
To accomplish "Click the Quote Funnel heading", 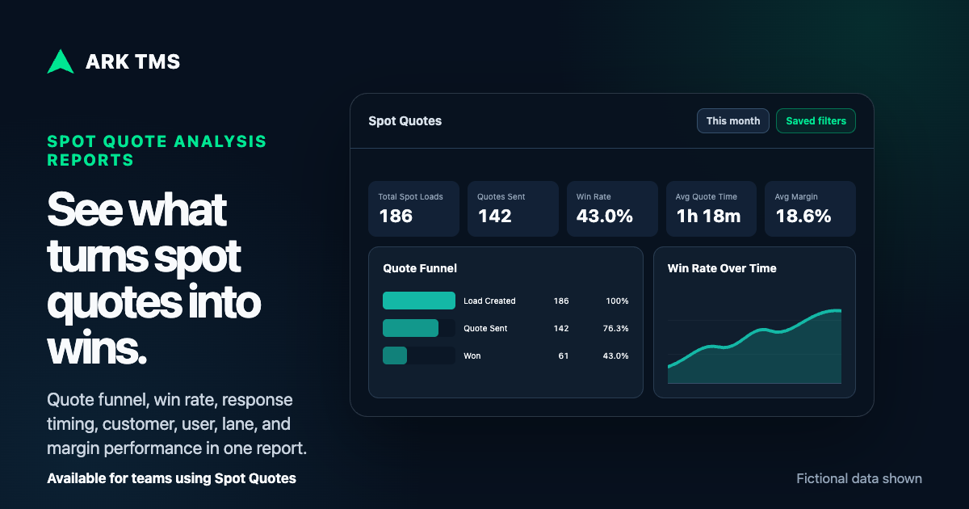I will [420, 268].
